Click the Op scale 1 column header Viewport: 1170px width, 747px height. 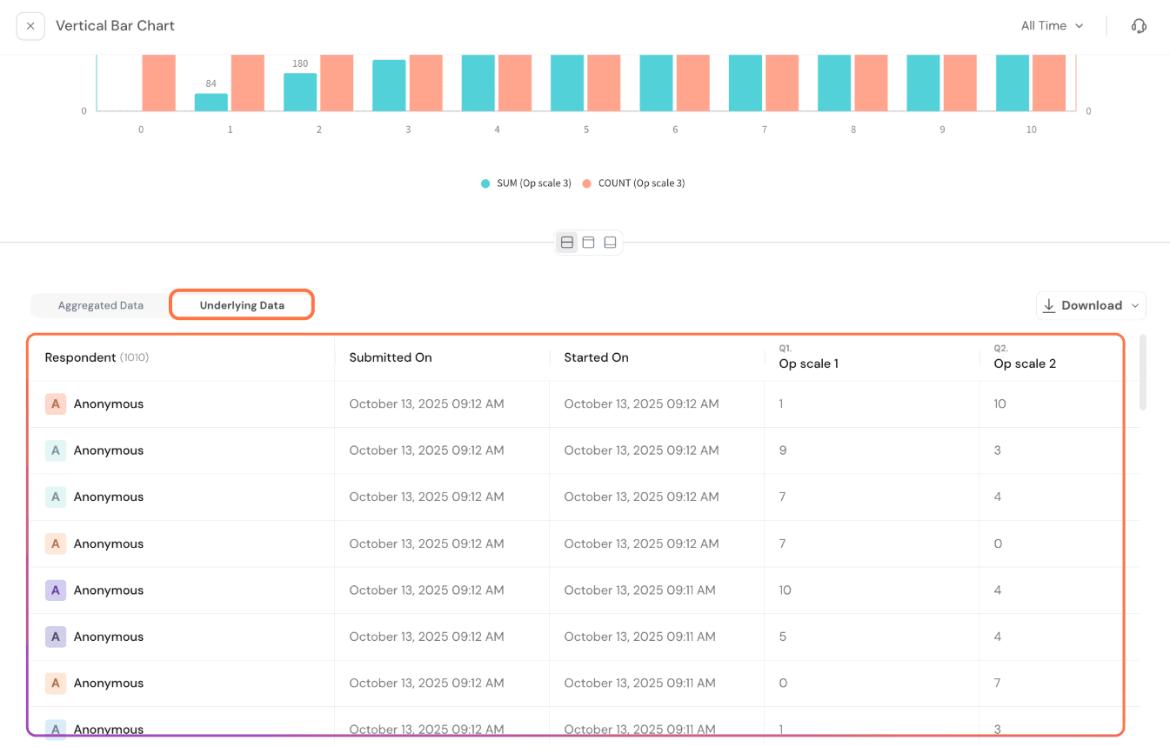808,363
